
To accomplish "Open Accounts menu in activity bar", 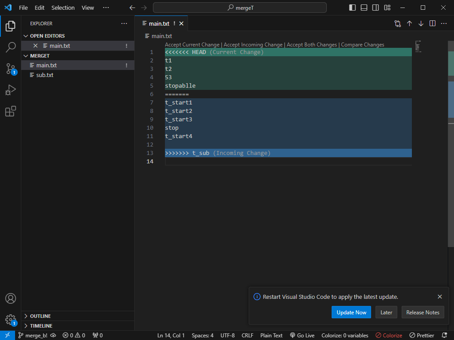I will tap(11, 298).
